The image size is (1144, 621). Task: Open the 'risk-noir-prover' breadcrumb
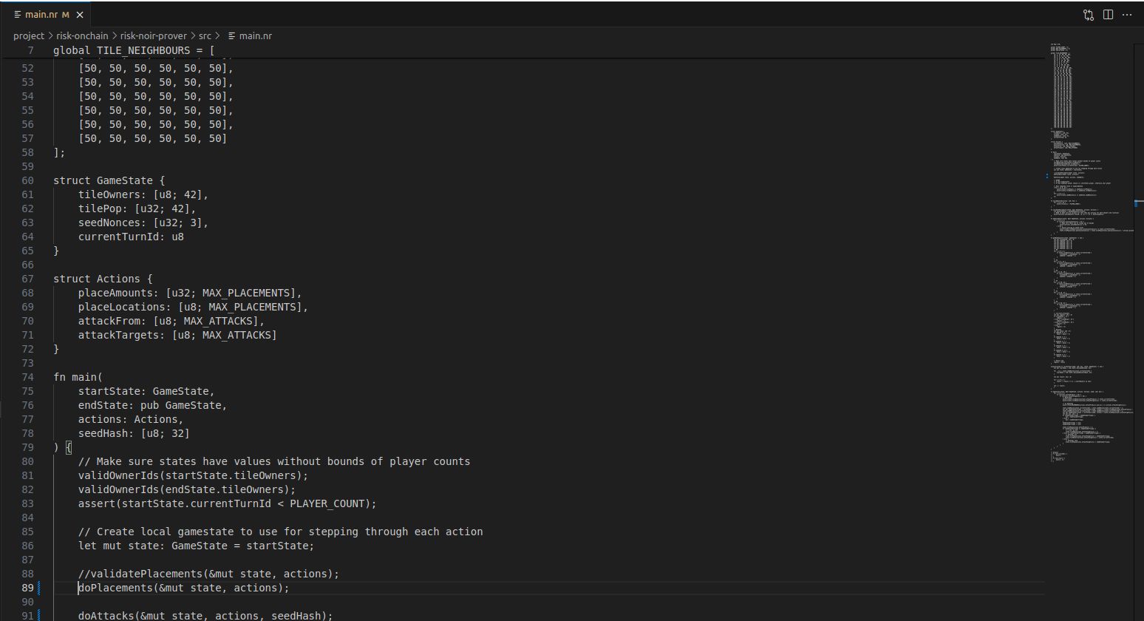tap(154, 35)
